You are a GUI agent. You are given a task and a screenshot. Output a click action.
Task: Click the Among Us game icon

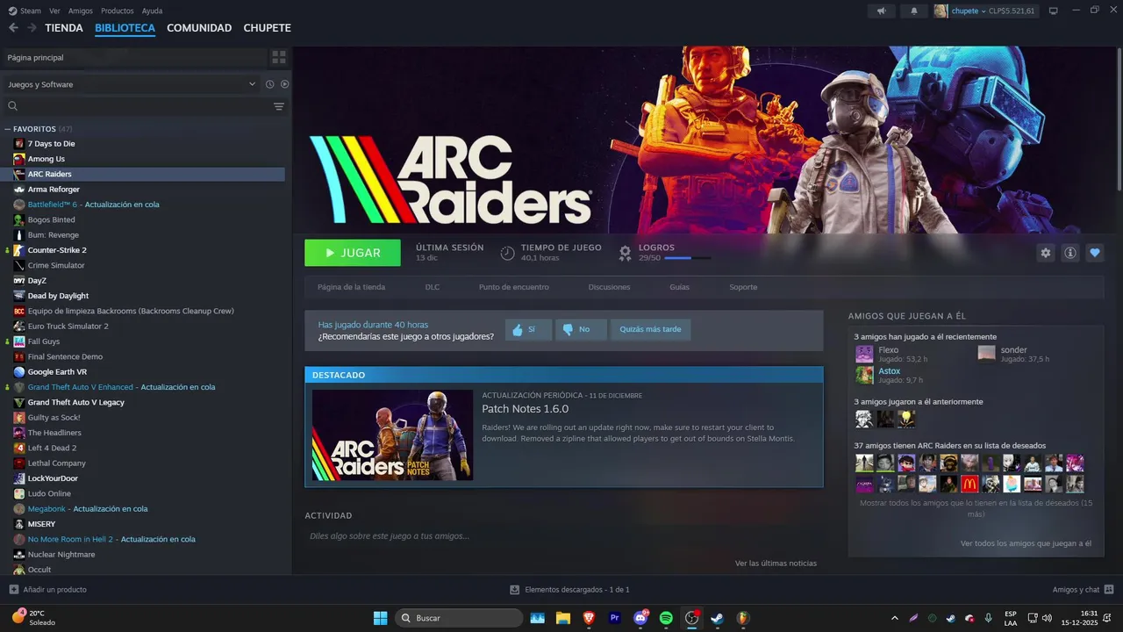click(19, 159)
